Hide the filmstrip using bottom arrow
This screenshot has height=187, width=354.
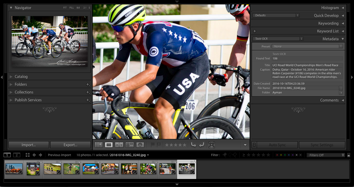(177, 184)
